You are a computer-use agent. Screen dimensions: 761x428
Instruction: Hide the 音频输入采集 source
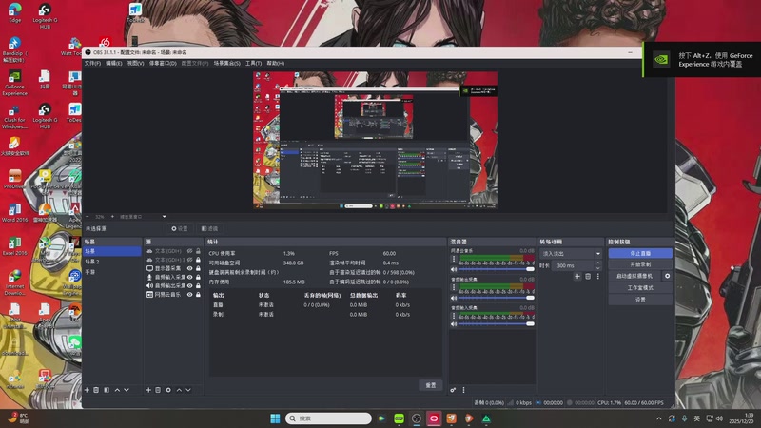[189, 277]
